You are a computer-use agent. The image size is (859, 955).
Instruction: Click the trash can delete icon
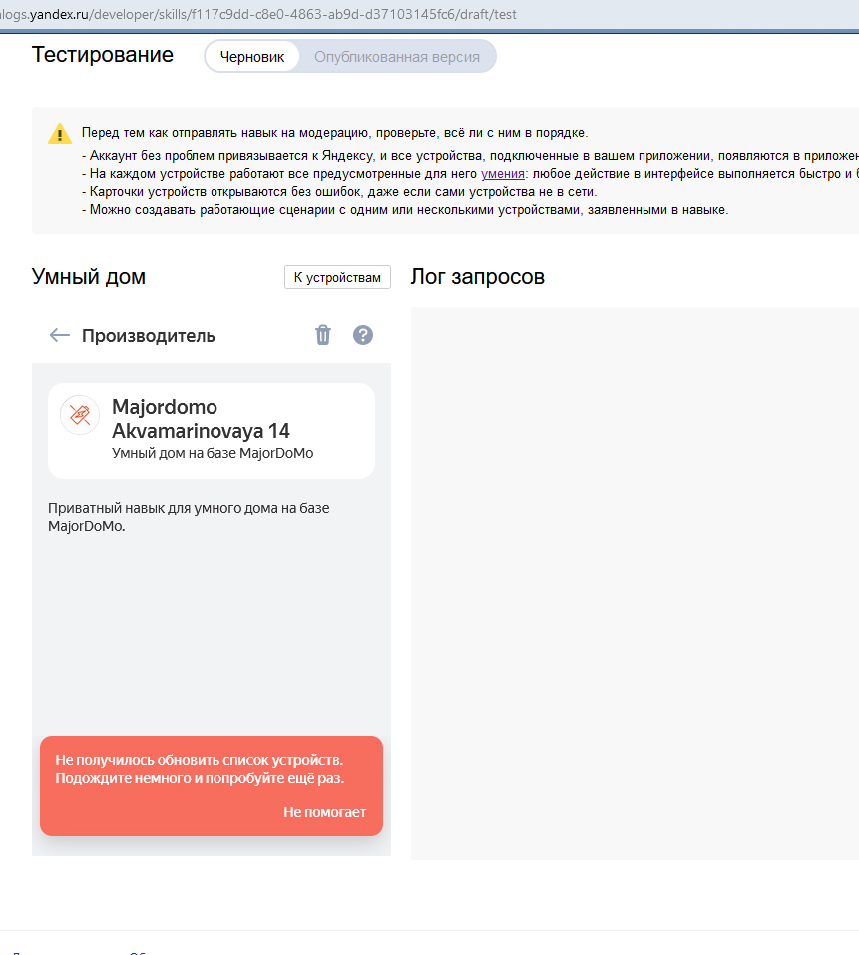pyautogui.click(x=323, y=335)
